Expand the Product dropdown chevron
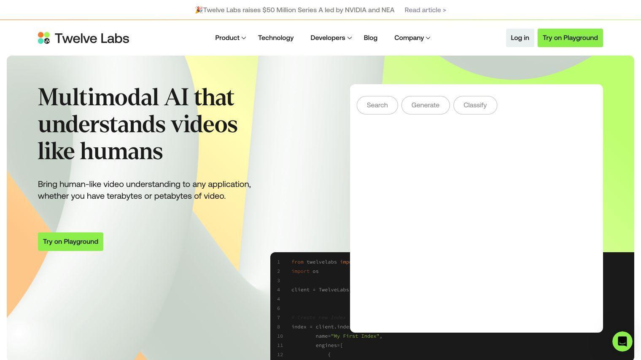Screen dimensions: 641x360 [244, 38]
